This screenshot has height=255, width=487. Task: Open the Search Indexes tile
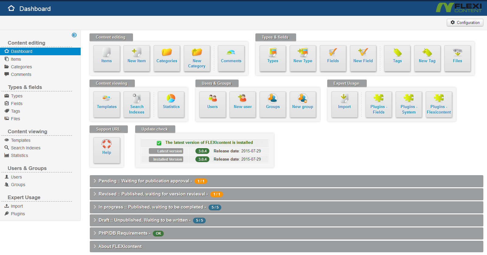tap(137, 104)
